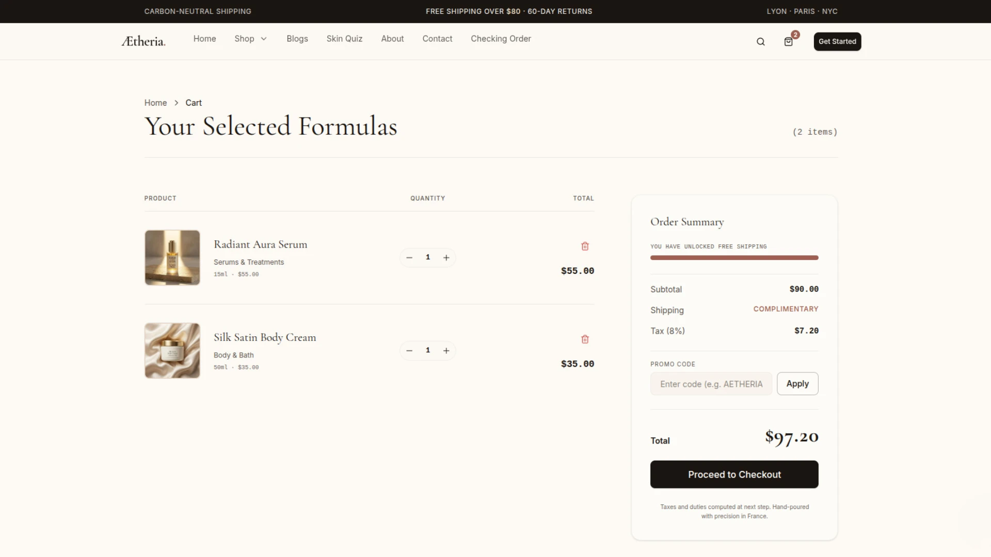Remove Silk Satin Body Cream via trash icon
The image size is (991, 557).
(585, 339)
